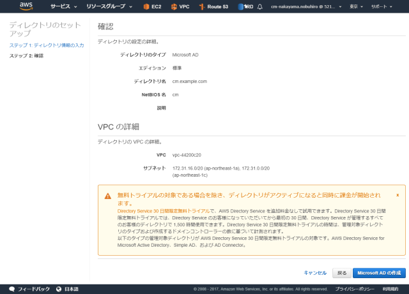Select ステップ 2: 確認 in sidebar
409x294 pixels.
point(26,55)
